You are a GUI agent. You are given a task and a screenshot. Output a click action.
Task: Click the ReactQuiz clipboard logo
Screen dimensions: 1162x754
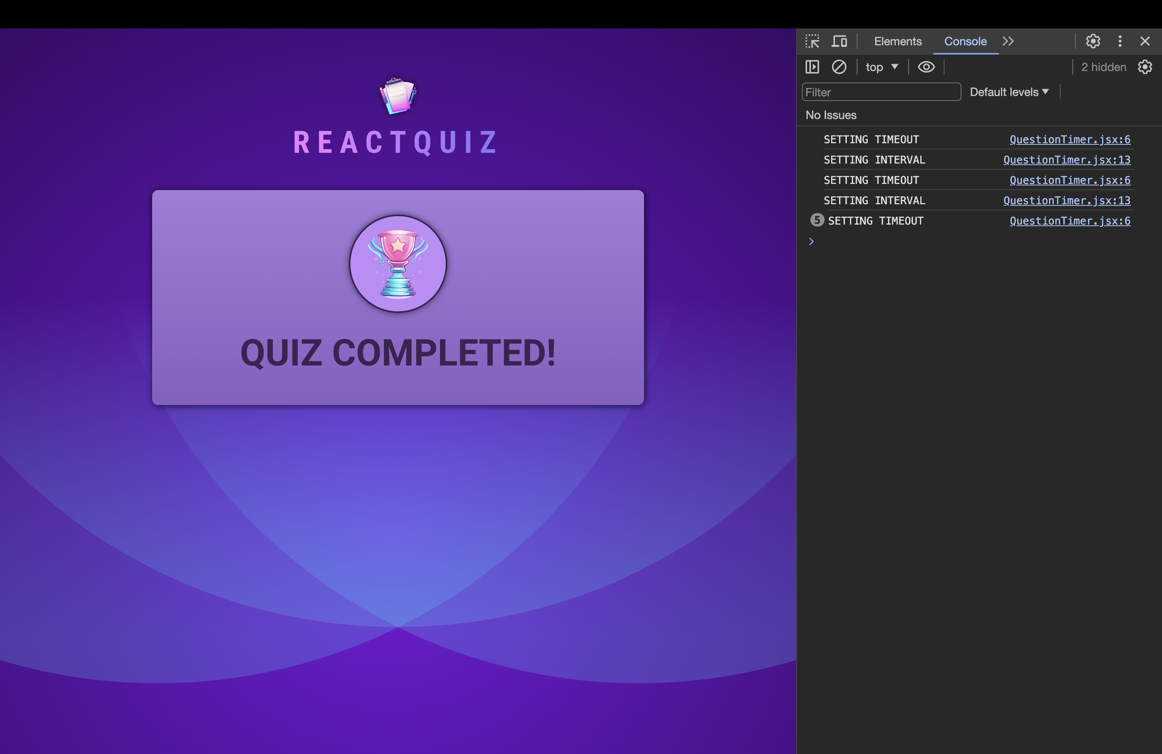398,96
